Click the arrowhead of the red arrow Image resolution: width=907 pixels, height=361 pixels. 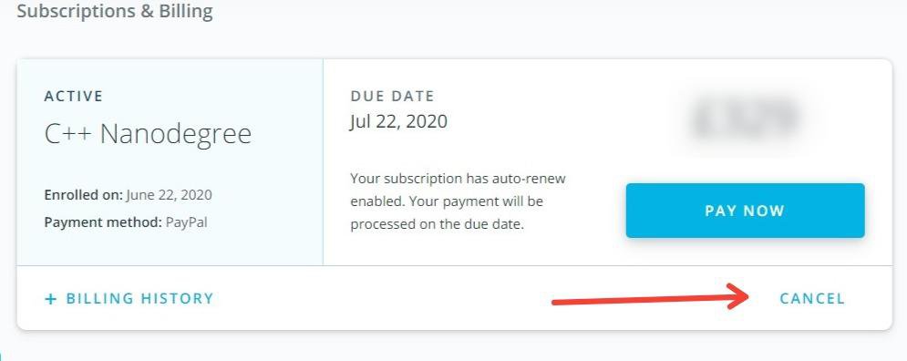738,296
